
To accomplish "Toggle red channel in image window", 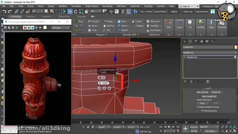I will pos(25,28).
